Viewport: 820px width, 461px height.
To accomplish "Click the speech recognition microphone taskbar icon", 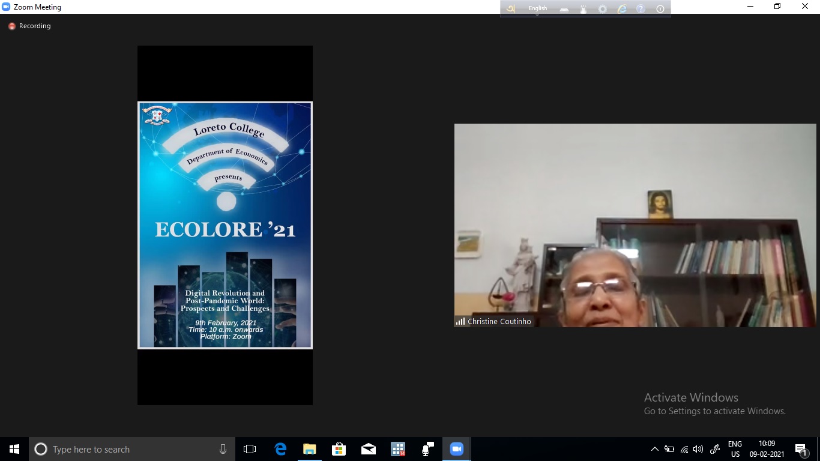I will coord(427,449).
